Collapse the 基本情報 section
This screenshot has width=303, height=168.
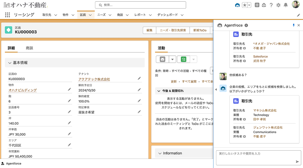click(10, 63)
